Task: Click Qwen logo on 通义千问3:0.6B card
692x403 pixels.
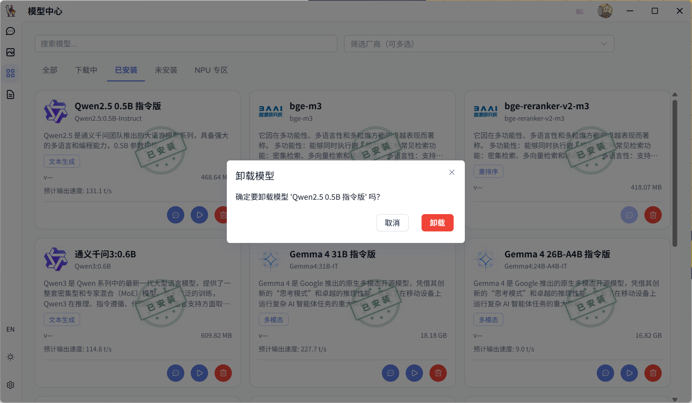Action: click(56, 259)
